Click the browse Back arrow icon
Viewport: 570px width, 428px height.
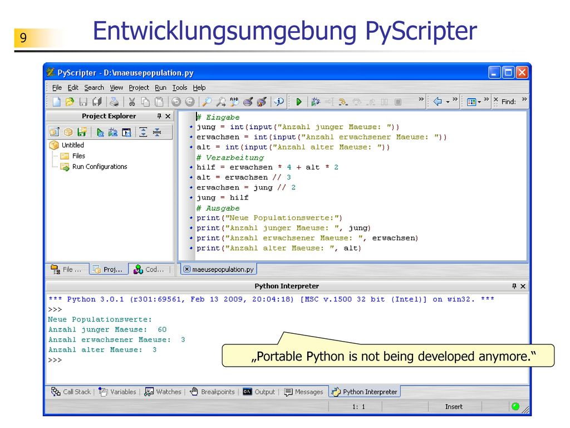438,101
